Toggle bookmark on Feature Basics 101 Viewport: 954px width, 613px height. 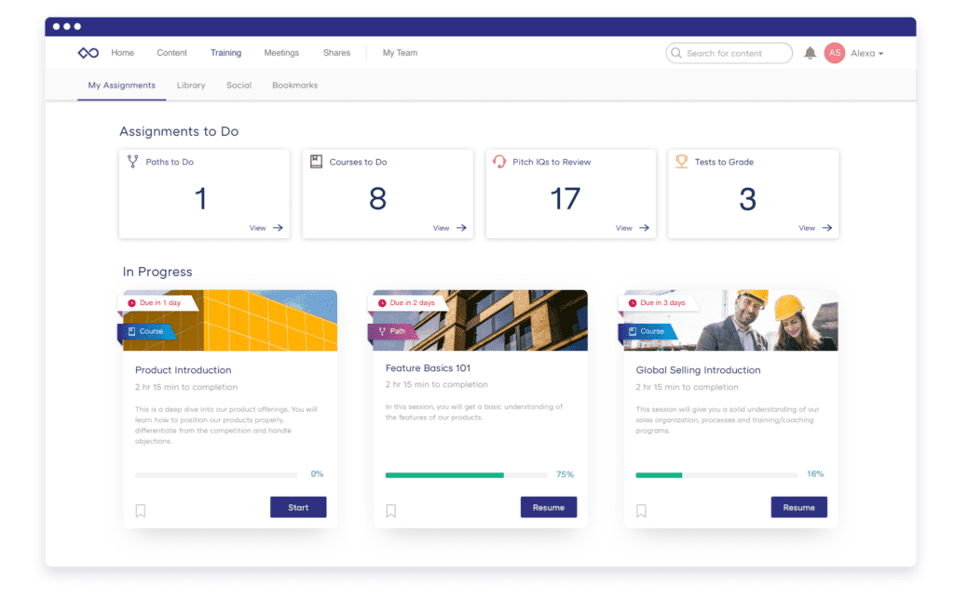click(391, 511)
